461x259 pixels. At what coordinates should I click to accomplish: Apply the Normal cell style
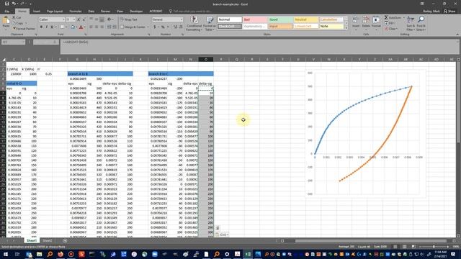230,19
